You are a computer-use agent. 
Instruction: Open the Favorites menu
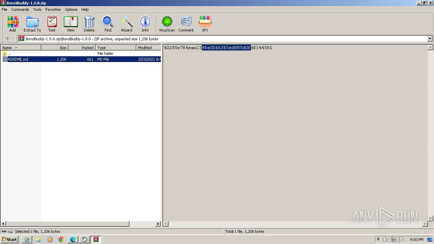[x=53, y=9]
